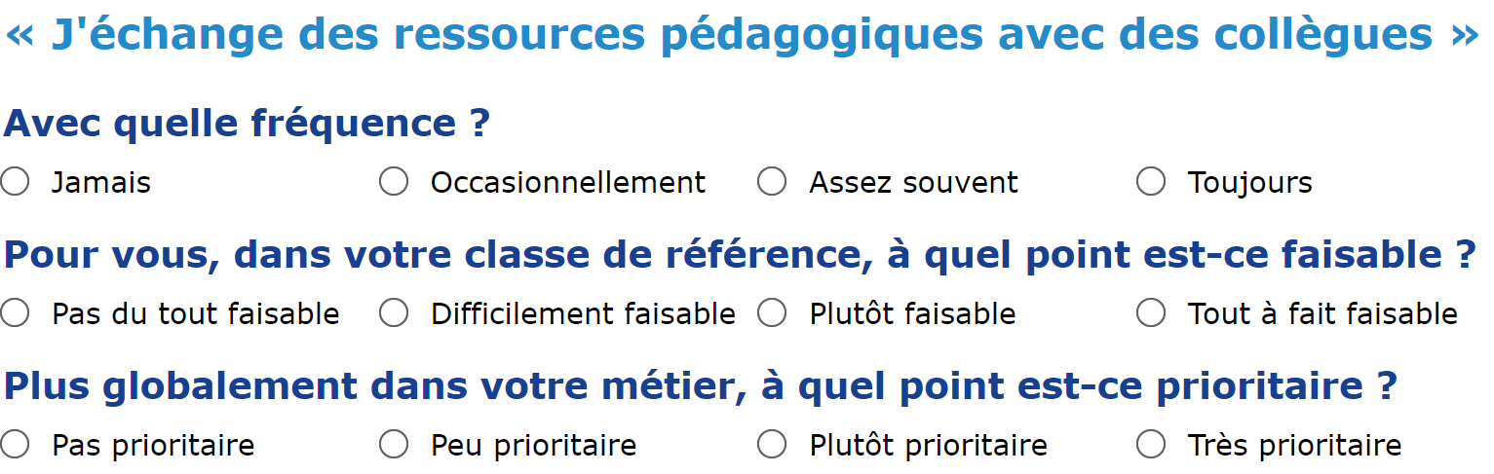
Task: Select Pas du tout faisable
Action: coord(15,312)
